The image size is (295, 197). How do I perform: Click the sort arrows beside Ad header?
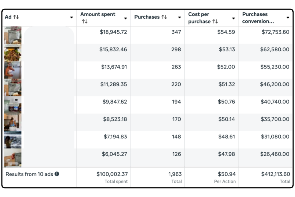point(16,17)
